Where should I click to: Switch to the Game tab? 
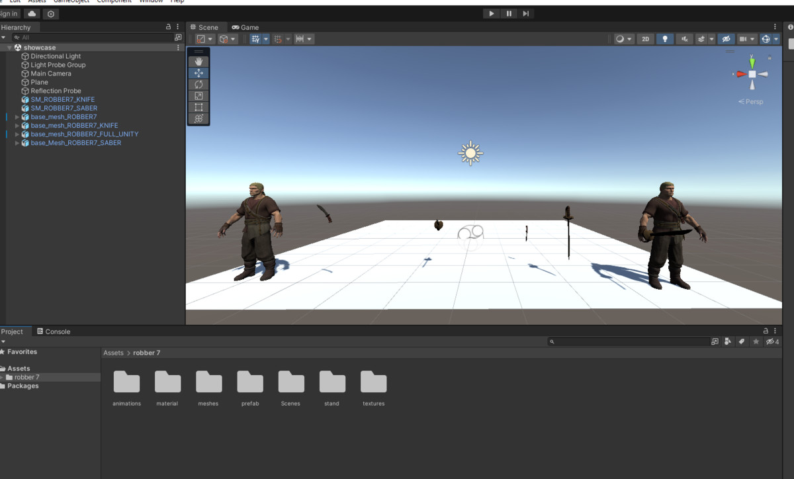tap(245, 27)
